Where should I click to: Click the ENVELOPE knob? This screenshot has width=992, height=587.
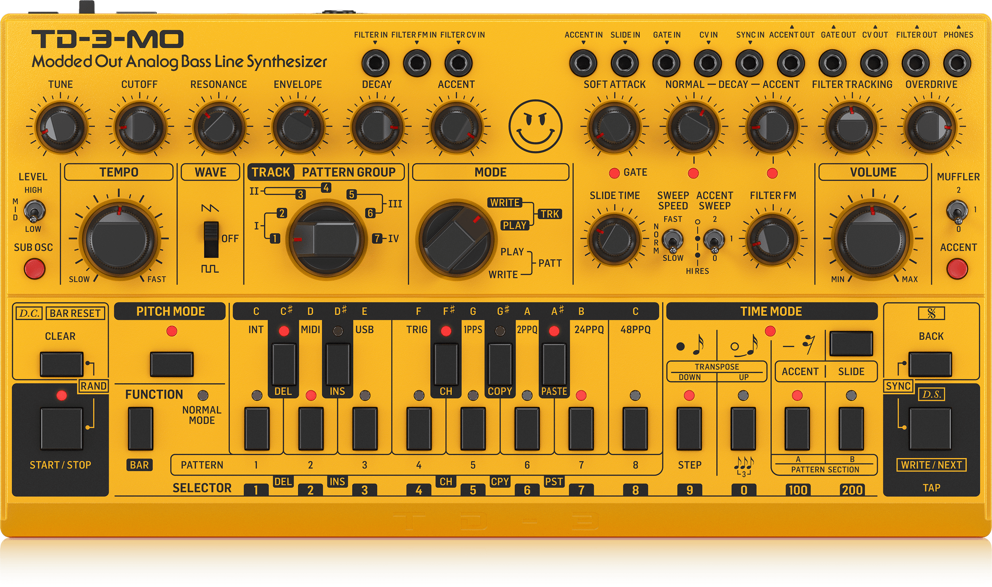(298, 127)
